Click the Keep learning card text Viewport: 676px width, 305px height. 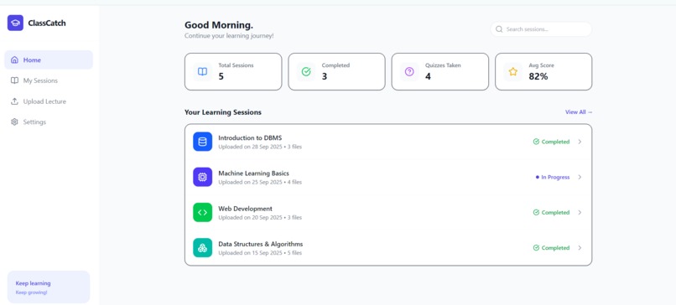[34, 283]
